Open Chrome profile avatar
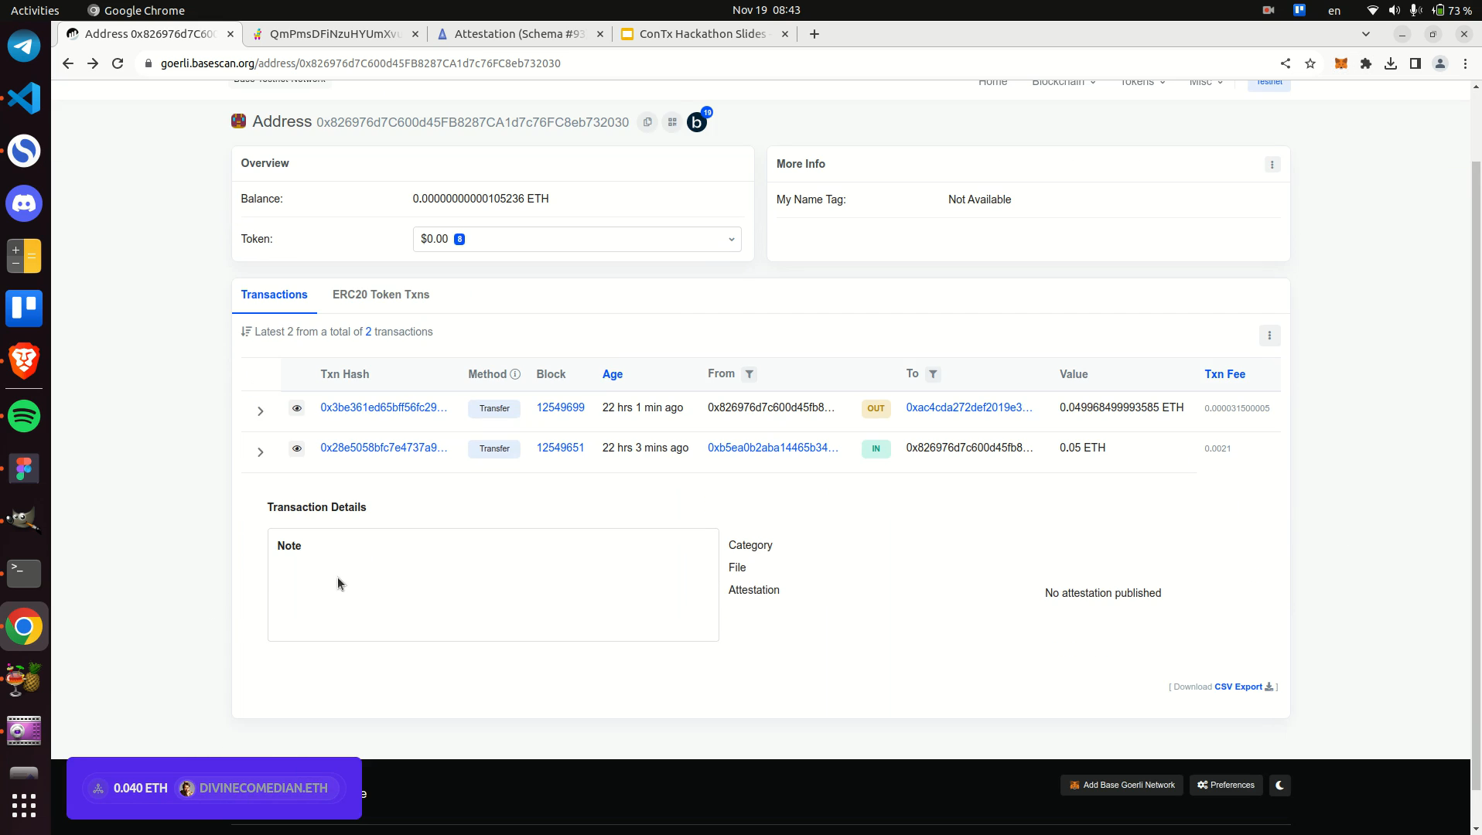Screen dimensions: 1482x835 click(1440, 63)
